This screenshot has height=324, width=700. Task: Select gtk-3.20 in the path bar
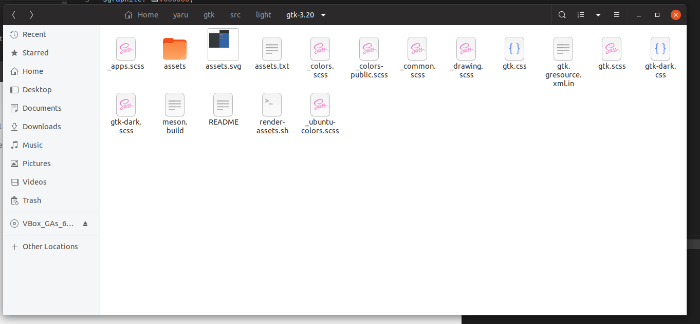tap(300, 15)
